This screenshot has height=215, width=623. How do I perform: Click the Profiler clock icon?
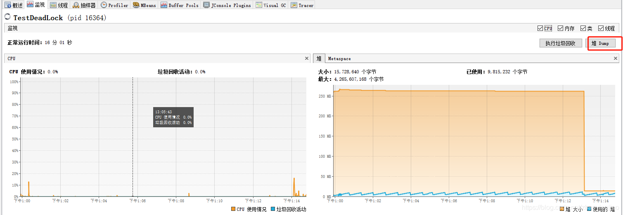pyautogui.click(x=104, y=5)
